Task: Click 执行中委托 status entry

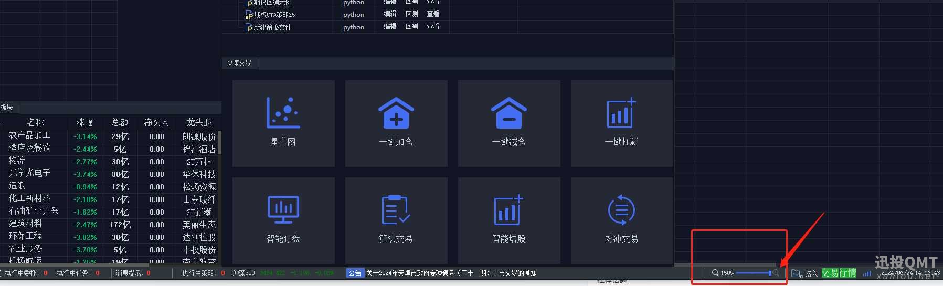Action: click(x=26, y=273)
